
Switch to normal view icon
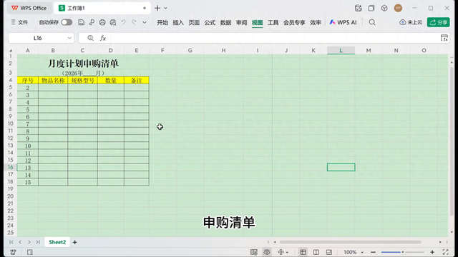coord(303,252)
